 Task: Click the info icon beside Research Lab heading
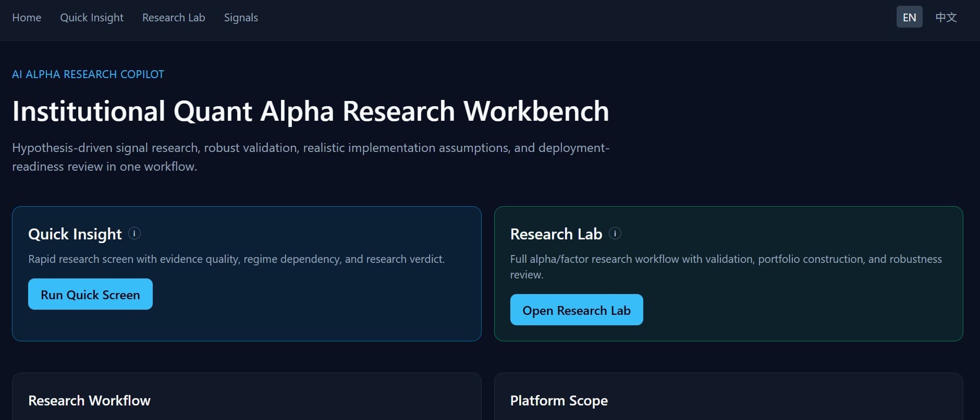point(615,233)
